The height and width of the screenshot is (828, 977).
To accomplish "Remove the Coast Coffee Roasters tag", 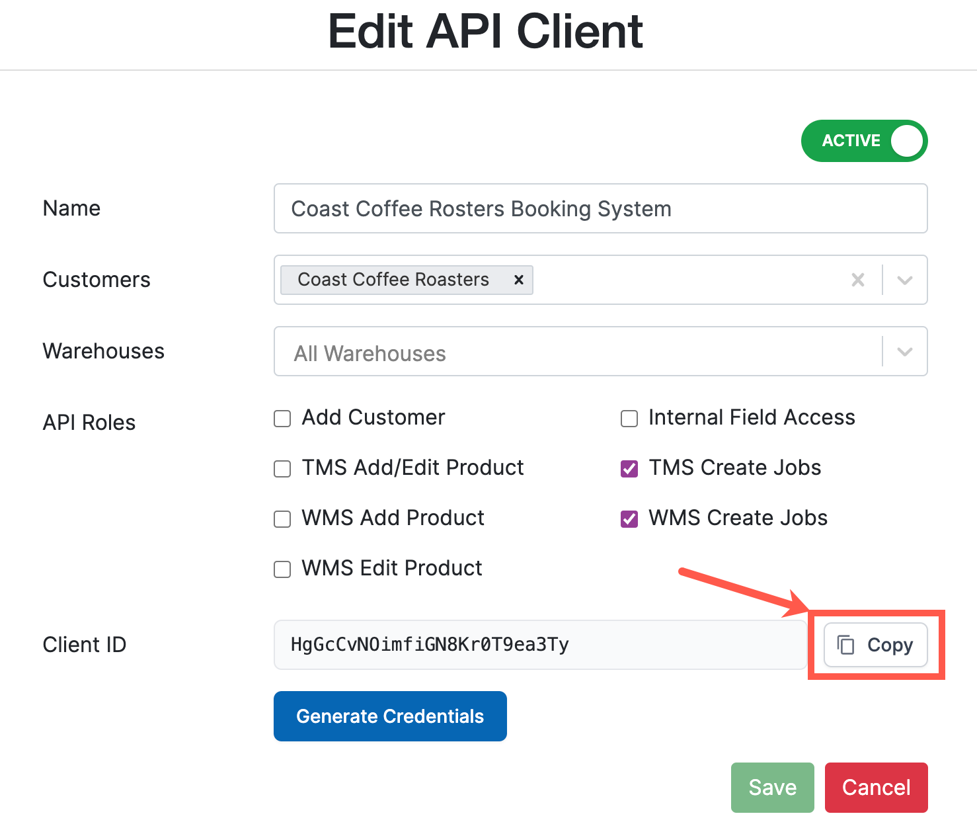I will coord(518,280).
